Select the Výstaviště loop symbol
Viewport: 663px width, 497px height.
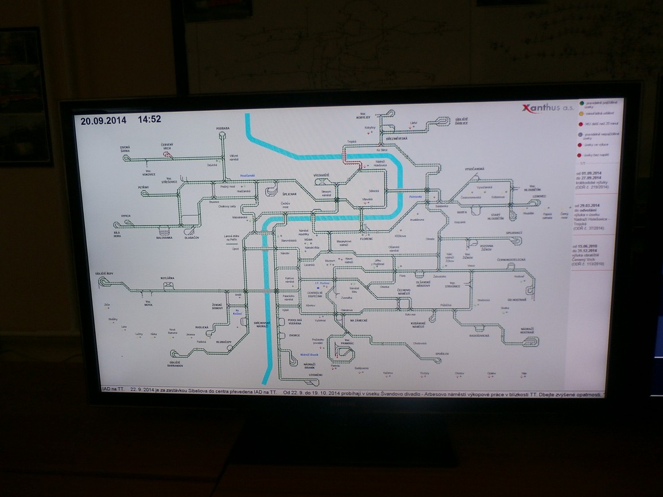click(321, 182)
